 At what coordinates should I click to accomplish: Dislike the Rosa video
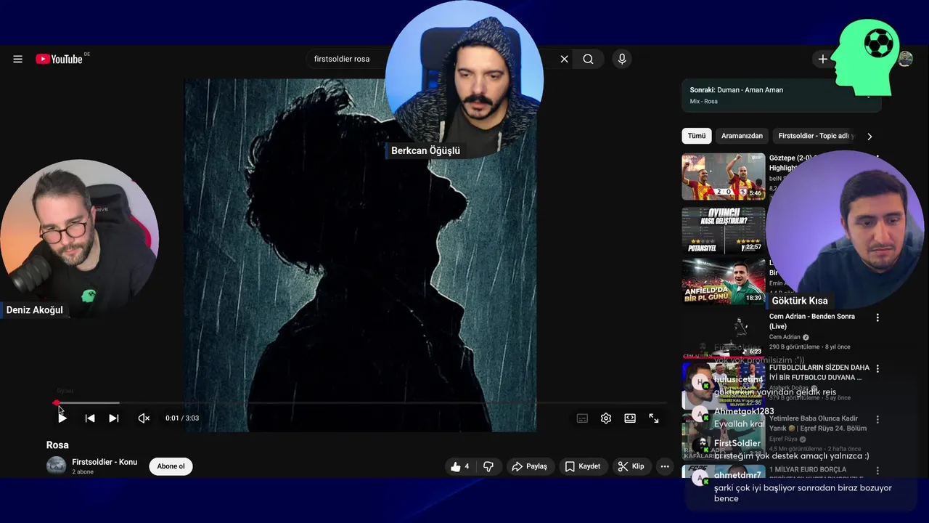pos(488,466)
